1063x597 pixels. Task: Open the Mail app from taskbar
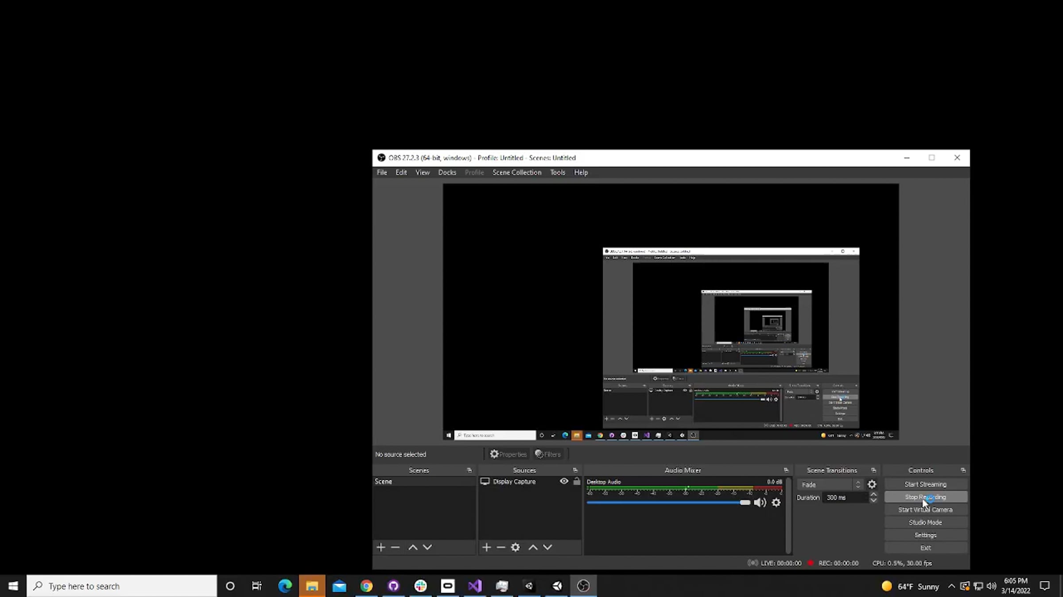[x=339, y=586]
